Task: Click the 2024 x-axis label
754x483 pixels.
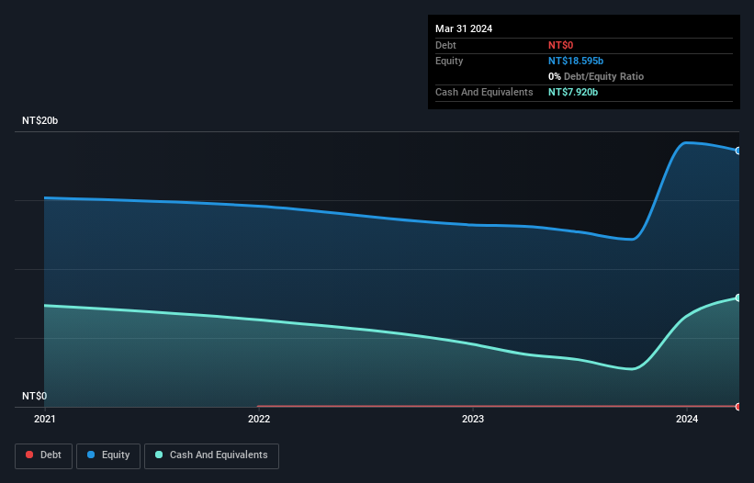Action: pos(687,419)
